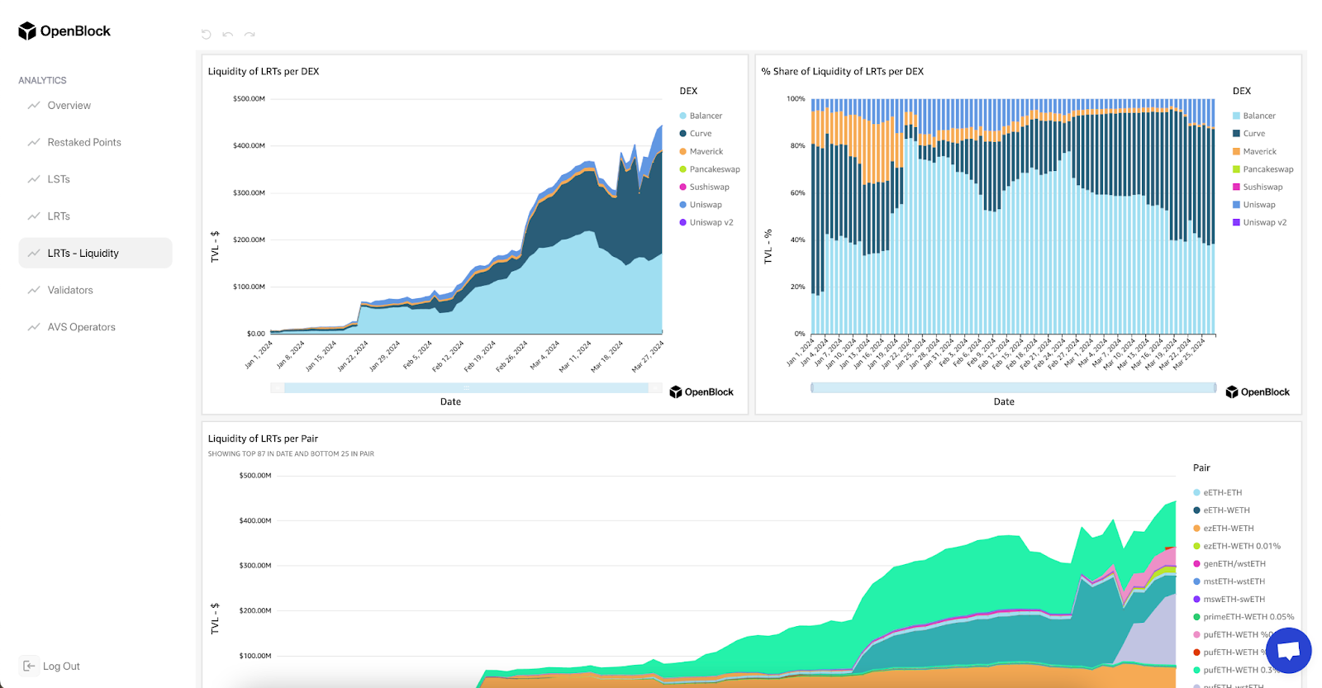Click the reset/refresh arrow icon in toolbar

click(x=207, y=35)
